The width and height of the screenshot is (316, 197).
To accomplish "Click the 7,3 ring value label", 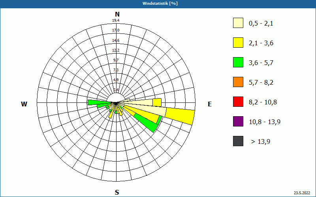I will [116, 70].
